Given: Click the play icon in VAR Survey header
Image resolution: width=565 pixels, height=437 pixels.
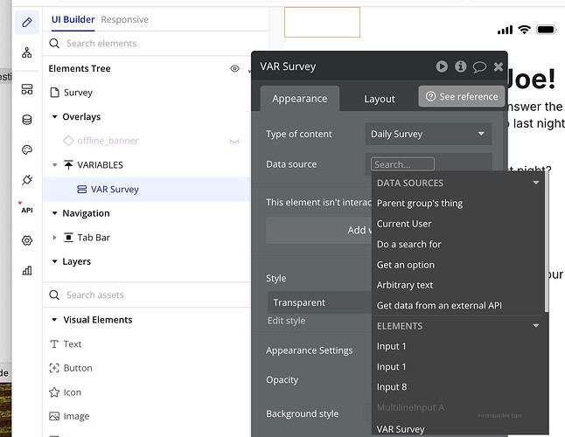Looking at the screenshot, I should 442,66.
